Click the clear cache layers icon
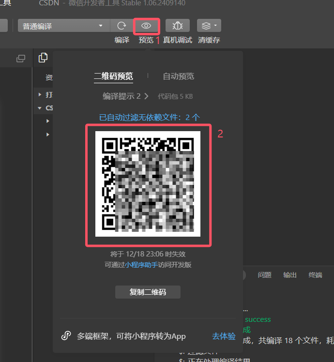 click(206, 26)
